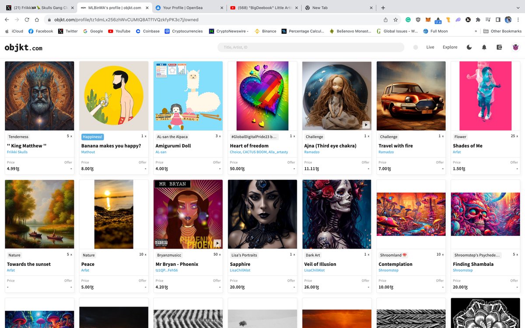Open the Coinbase bookmark
Viewport: 525px width, 328px height.
[147, 31]
